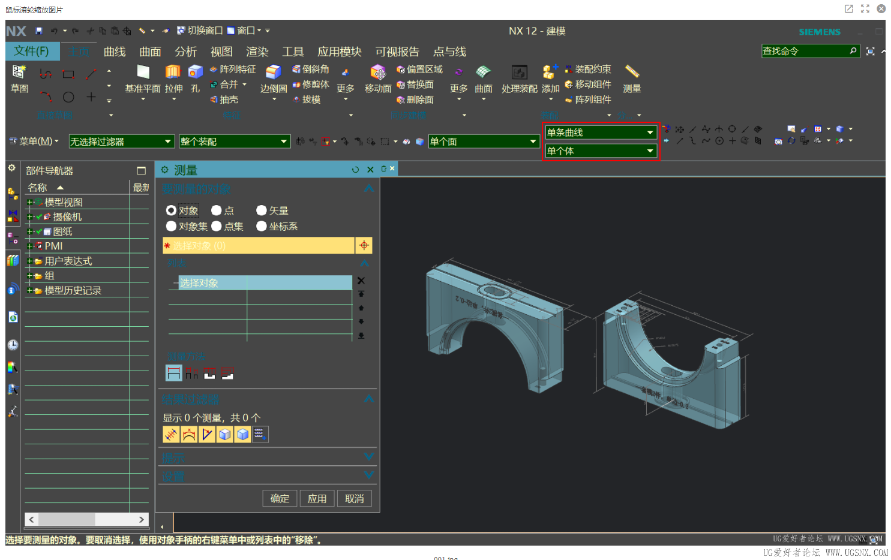This screenshot has width=891, height=560.
Task: Select the 对象集 radio button
Action: [171, 226]
